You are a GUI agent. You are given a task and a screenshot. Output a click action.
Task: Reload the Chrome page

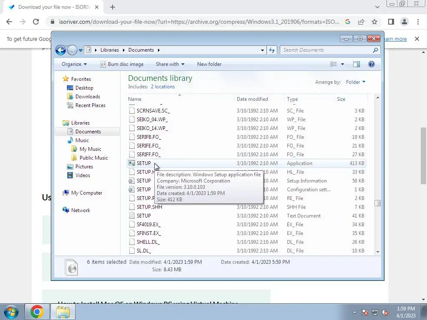click(x=36, y=22)
